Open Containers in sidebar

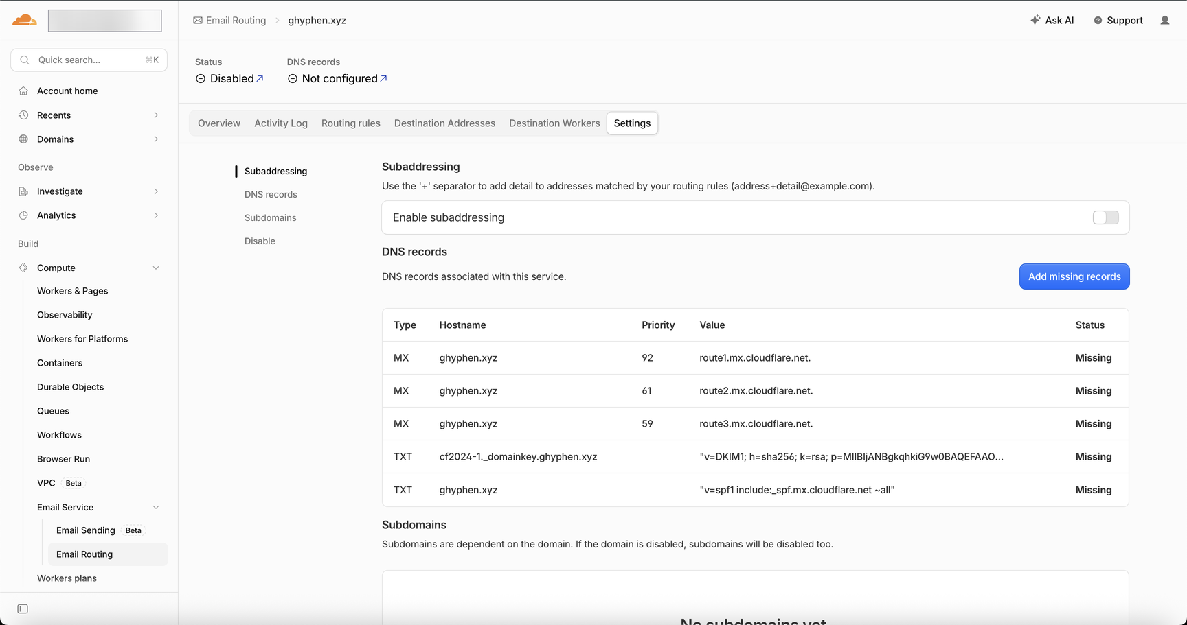click(60, 363)
